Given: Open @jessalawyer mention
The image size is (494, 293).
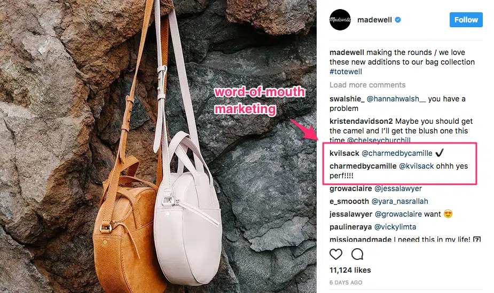Looking at the screenshot, I should 398,188.
